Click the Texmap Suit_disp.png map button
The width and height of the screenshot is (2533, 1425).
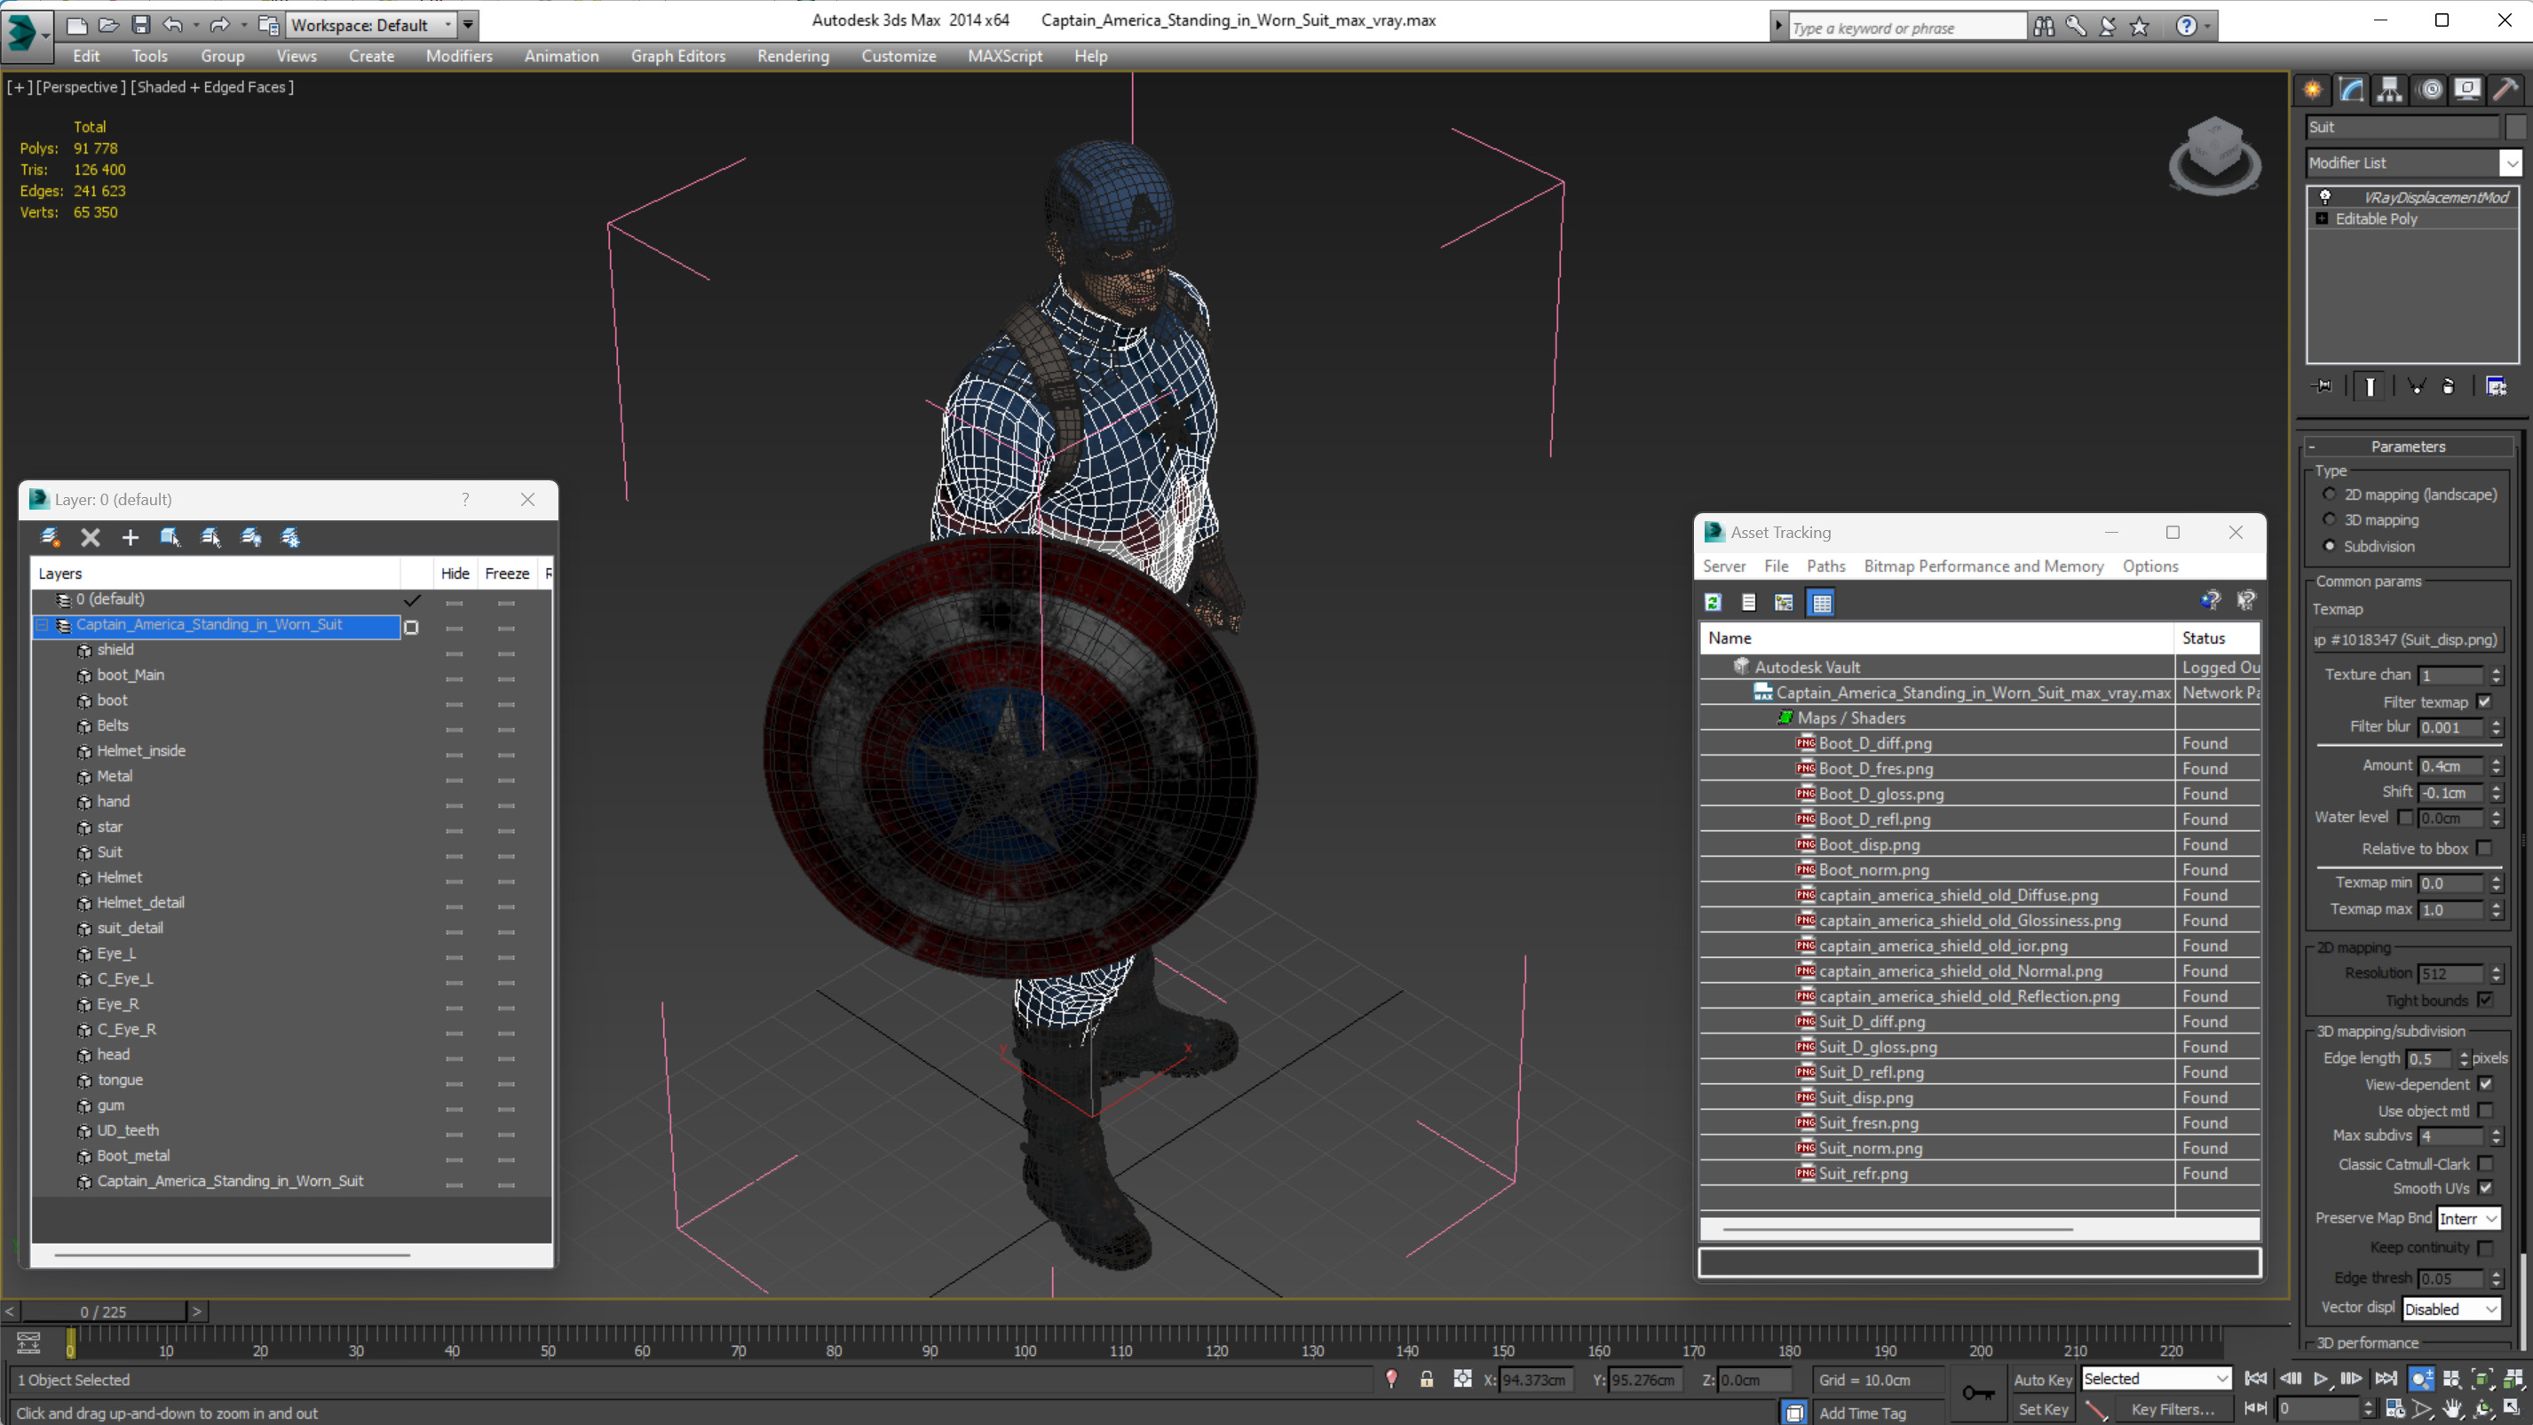2407,639
